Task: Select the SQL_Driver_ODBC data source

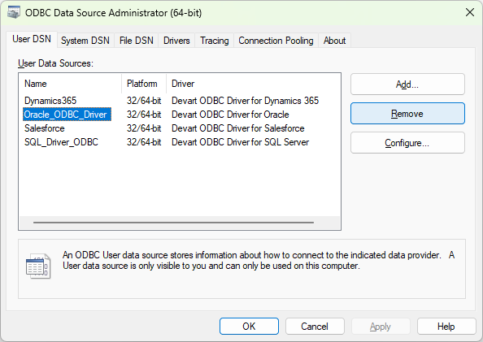Action: click(61, 142)
